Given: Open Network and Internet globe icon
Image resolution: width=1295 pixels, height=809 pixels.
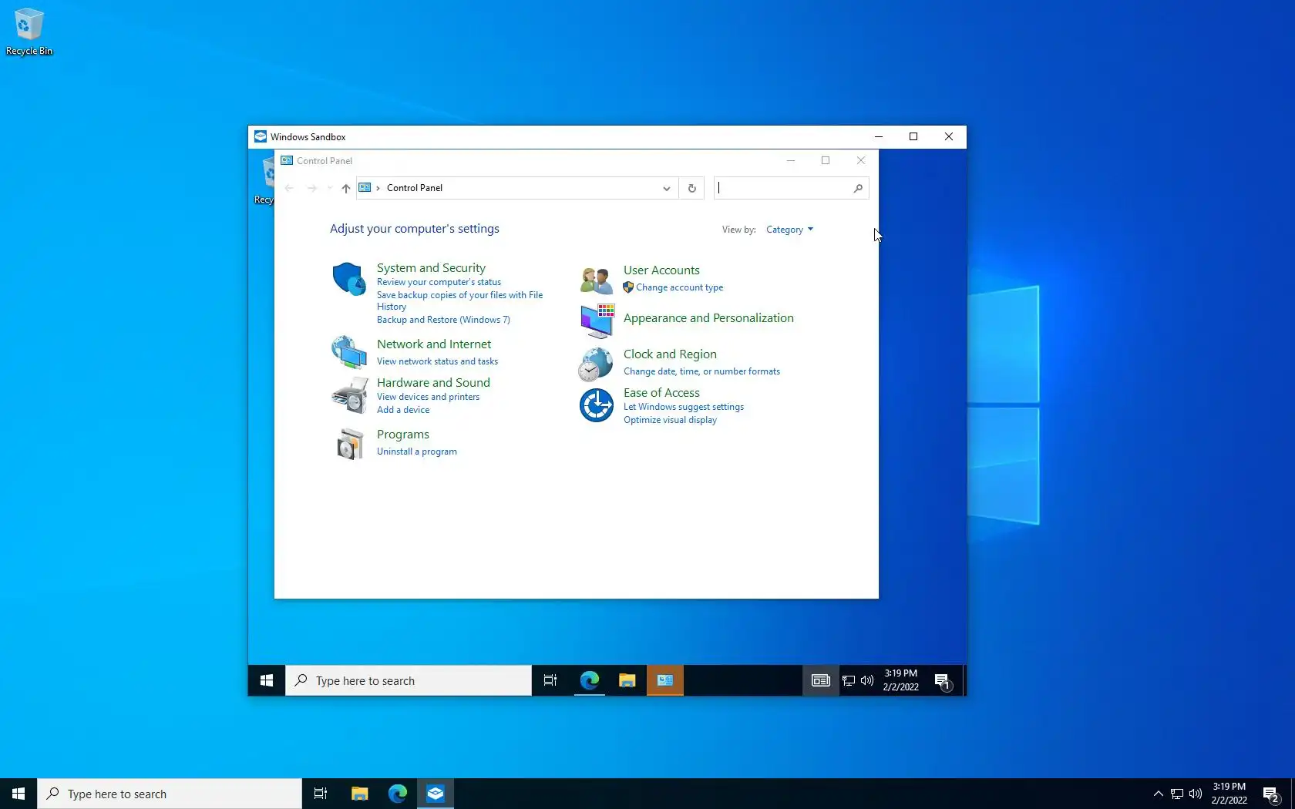Looking at the screenshot, I should [x=348, y=352].
